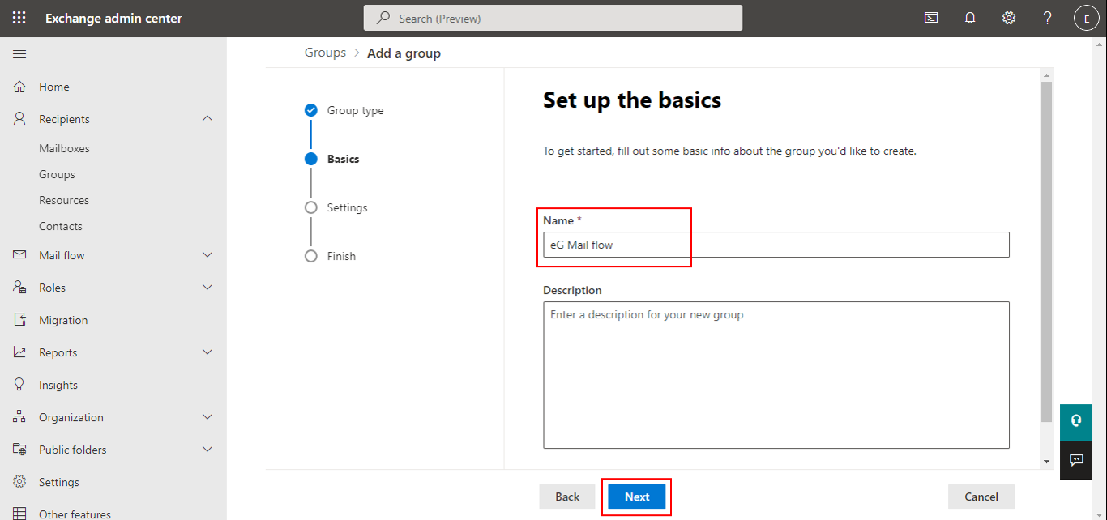Click the Recipients person icon
The width and height of the screenshot is (1107, 520).
[20, 119]
